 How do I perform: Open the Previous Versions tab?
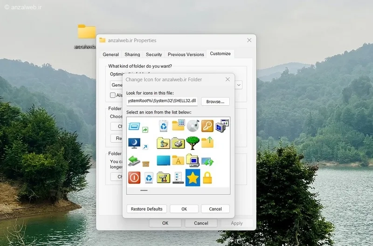coord(186,54)
